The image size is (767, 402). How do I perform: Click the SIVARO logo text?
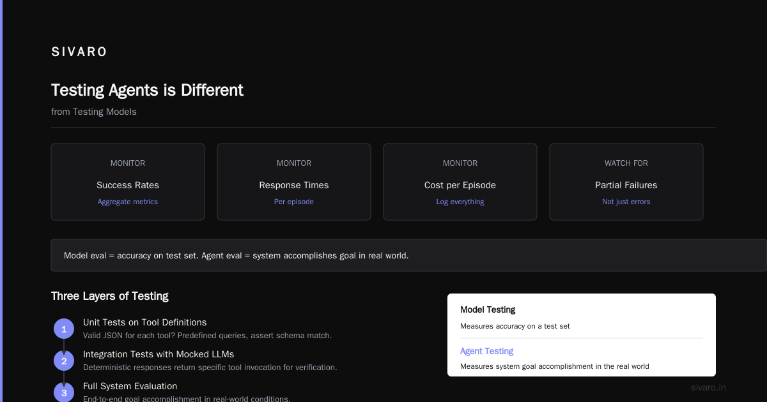tap(79, 52)
